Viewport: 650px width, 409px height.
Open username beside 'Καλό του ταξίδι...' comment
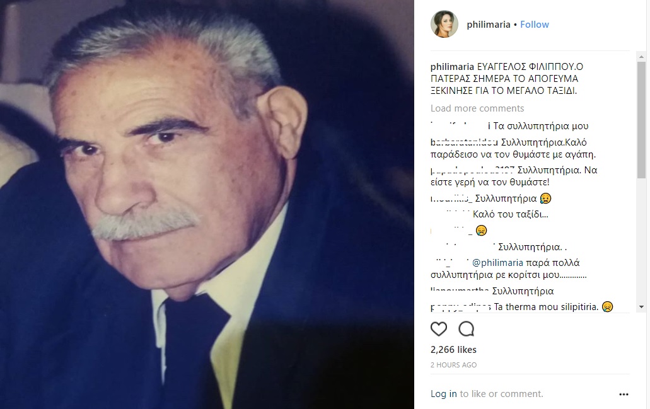pos(450,215)
